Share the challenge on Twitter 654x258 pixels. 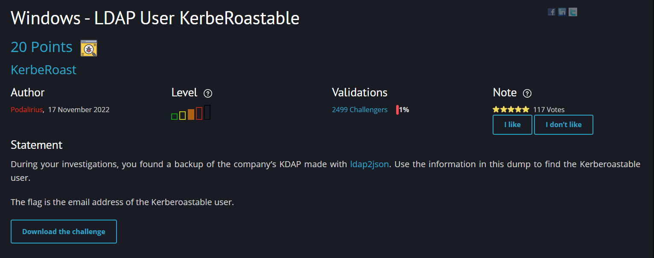pyautogui.click(x=573, y=12)
